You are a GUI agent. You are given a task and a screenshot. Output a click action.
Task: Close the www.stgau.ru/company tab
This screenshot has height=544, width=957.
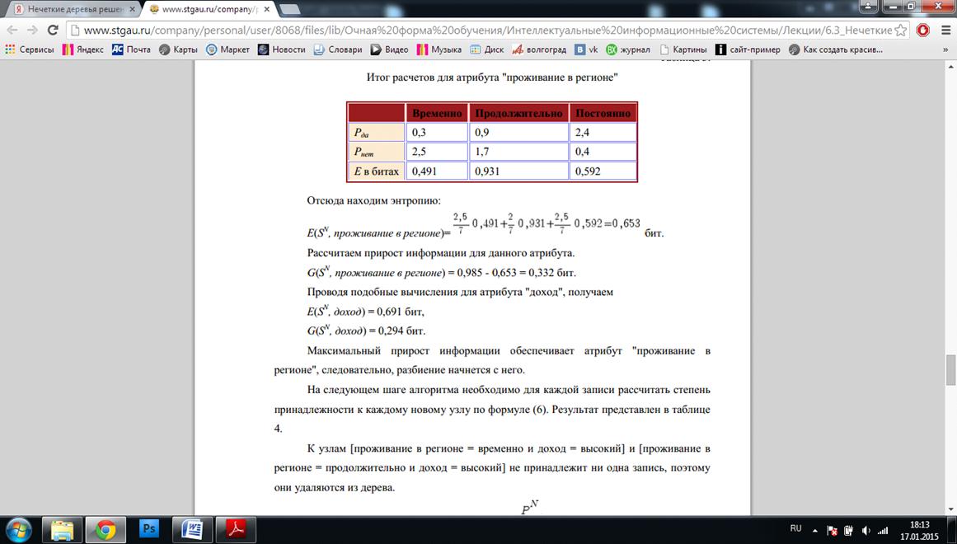(267, 9)
